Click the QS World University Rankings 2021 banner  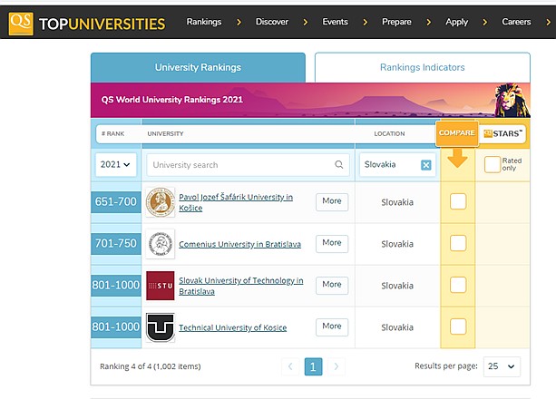tap(310, 100)
